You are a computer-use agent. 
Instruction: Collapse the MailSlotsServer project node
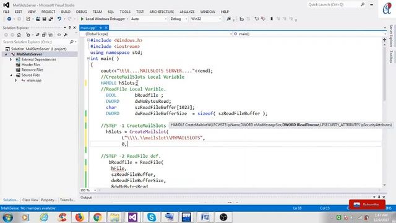[x=6, y=54]
